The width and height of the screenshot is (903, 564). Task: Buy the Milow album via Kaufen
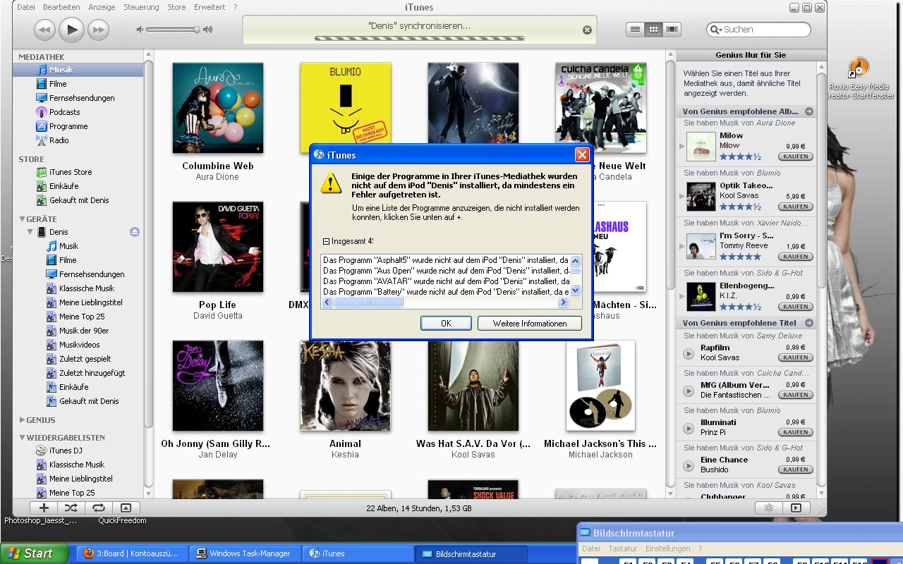tap(796, 157)
